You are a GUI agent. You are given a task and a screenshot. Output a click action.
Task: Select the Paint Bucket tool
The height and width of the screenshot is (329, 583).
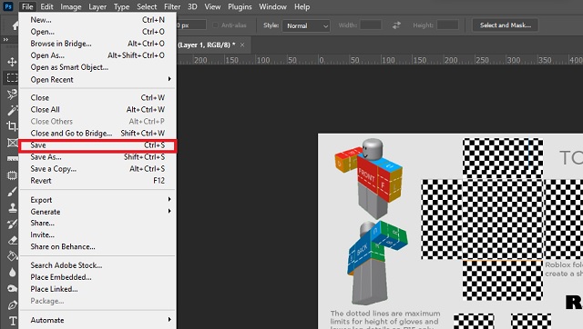tap(12, 256)
